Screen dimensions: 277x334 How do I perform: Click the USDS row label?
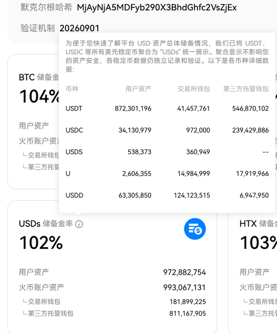coord(74,152)
